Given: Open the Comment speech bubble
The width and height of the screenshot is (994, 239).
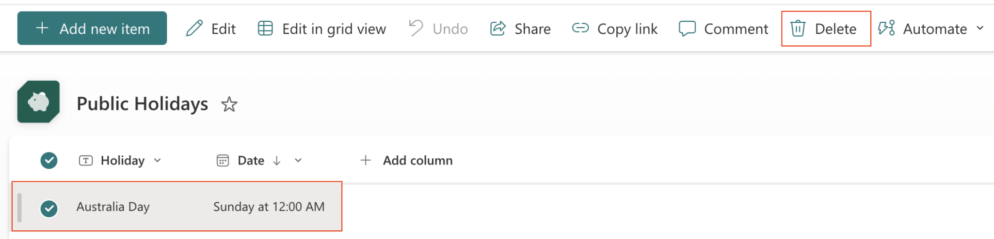Looking at the screenshot, I should [x=687, y=29].
